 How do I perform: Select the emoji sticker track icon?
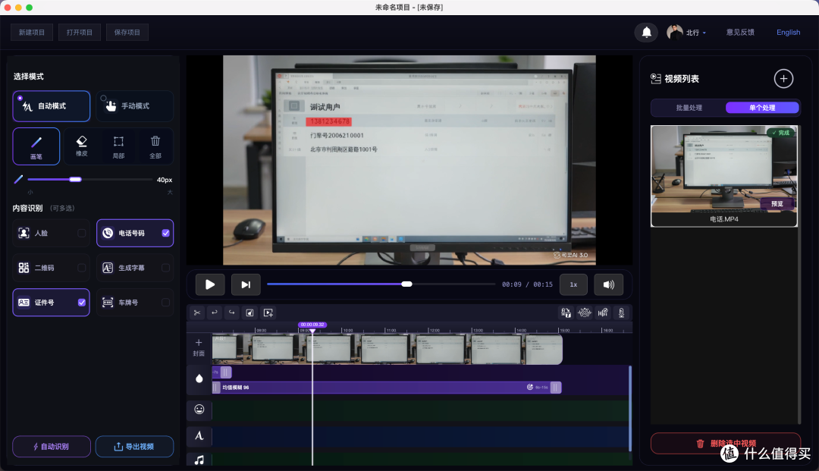pos(199,410)
